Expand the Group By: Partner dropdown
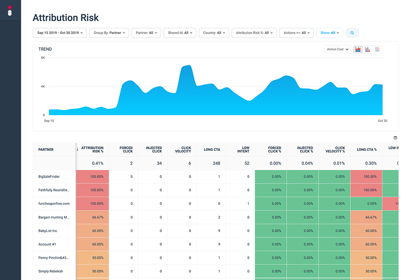This screenshot has width=410, height=280. tap(109, 33)
